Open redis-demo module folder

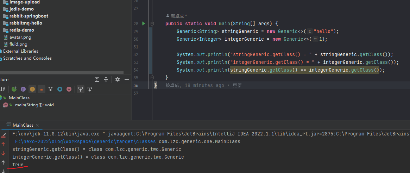tap(22, 30)
